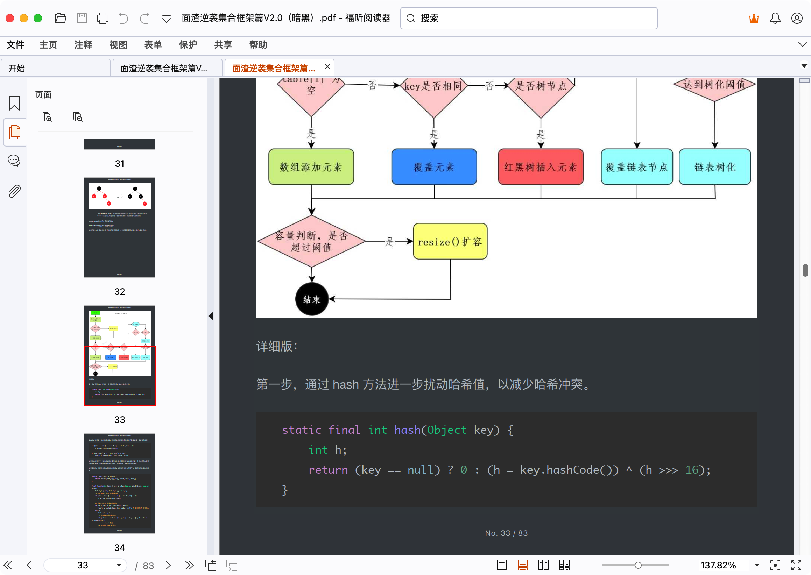The image size is (811, 575).
Task: Click the undo icon in the toolbar
Action: pyautogui.click(x=123, y=18)
